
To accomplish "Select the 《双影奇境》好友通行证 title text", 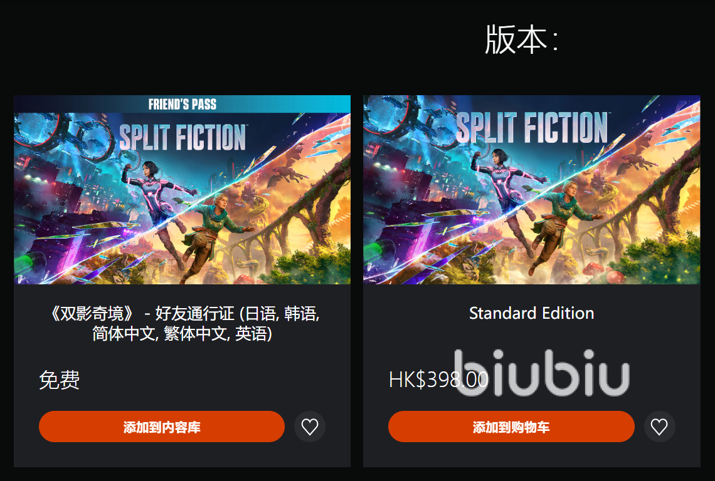I will pos(184,323).
